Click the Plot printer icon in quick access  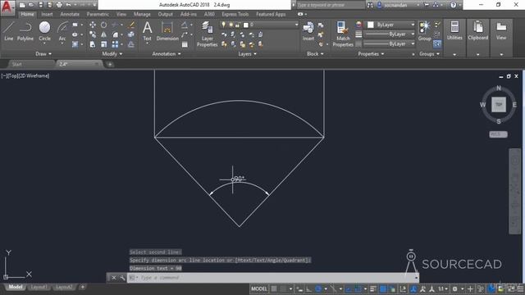pos(59,5)
